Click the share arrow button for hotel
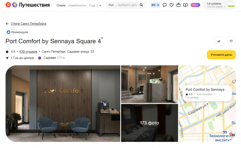The width and height of the screenshot is (241, 148). click(219, 41)
